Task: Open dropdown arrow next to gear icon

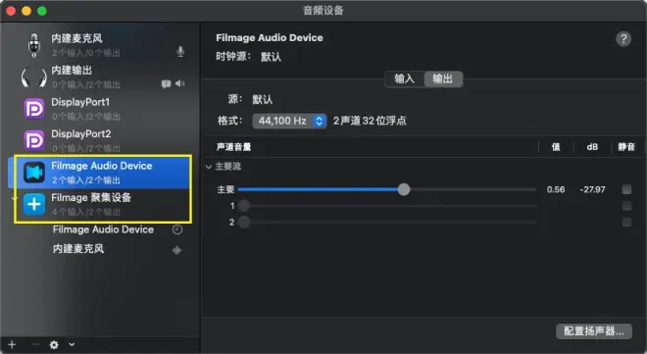Action: point(72,344)
